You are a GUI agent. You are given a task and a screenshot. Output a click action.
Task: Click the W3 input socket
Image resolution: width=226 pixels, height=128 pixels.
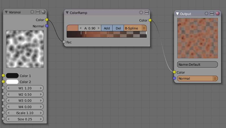point(3,100)
